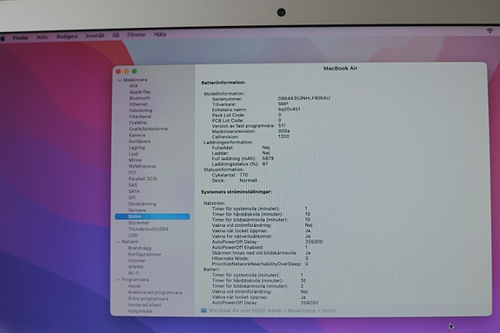Select PCI in the sidebar
This screenshot has width=500, height=333.
[132, 172]
